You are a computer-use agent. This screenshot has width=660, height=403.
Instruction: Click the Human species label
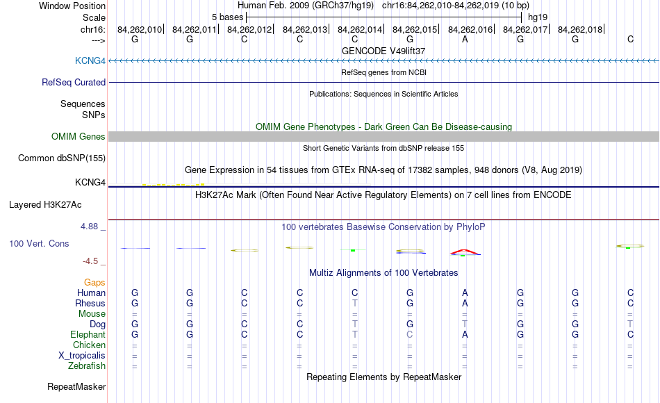91,293
